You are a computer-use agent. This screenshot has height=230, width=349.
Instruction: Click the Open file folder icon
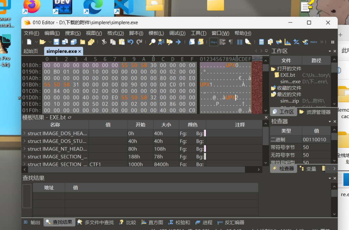(43, 42)
